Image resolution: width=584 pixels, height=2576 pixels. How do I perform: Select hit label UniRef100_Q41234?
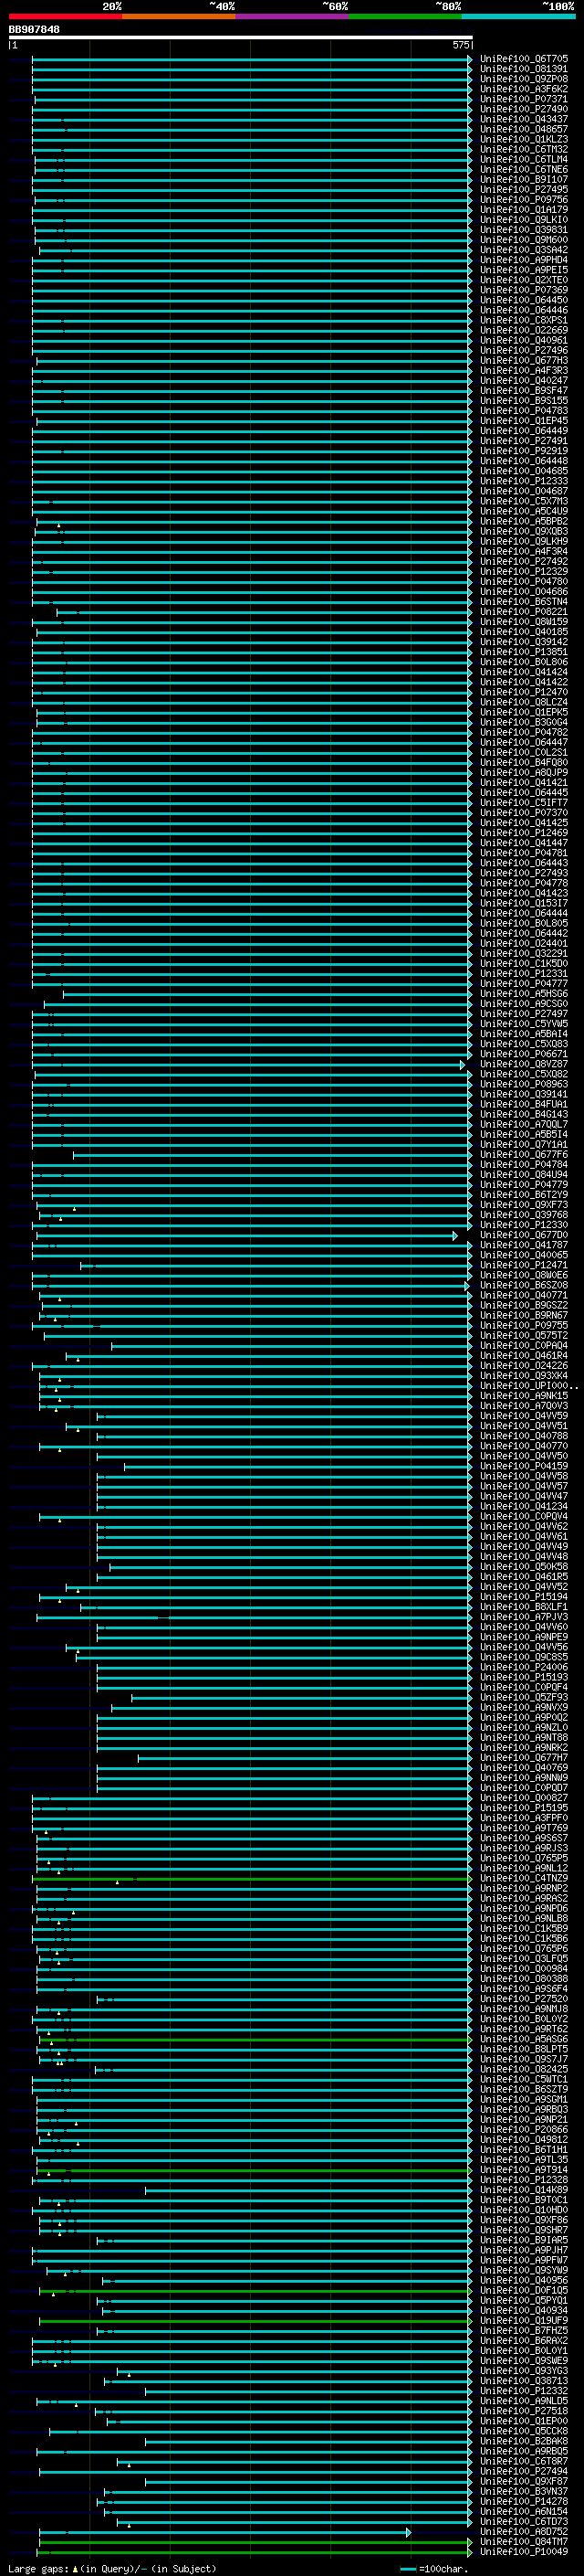[x=524, y=1506]
